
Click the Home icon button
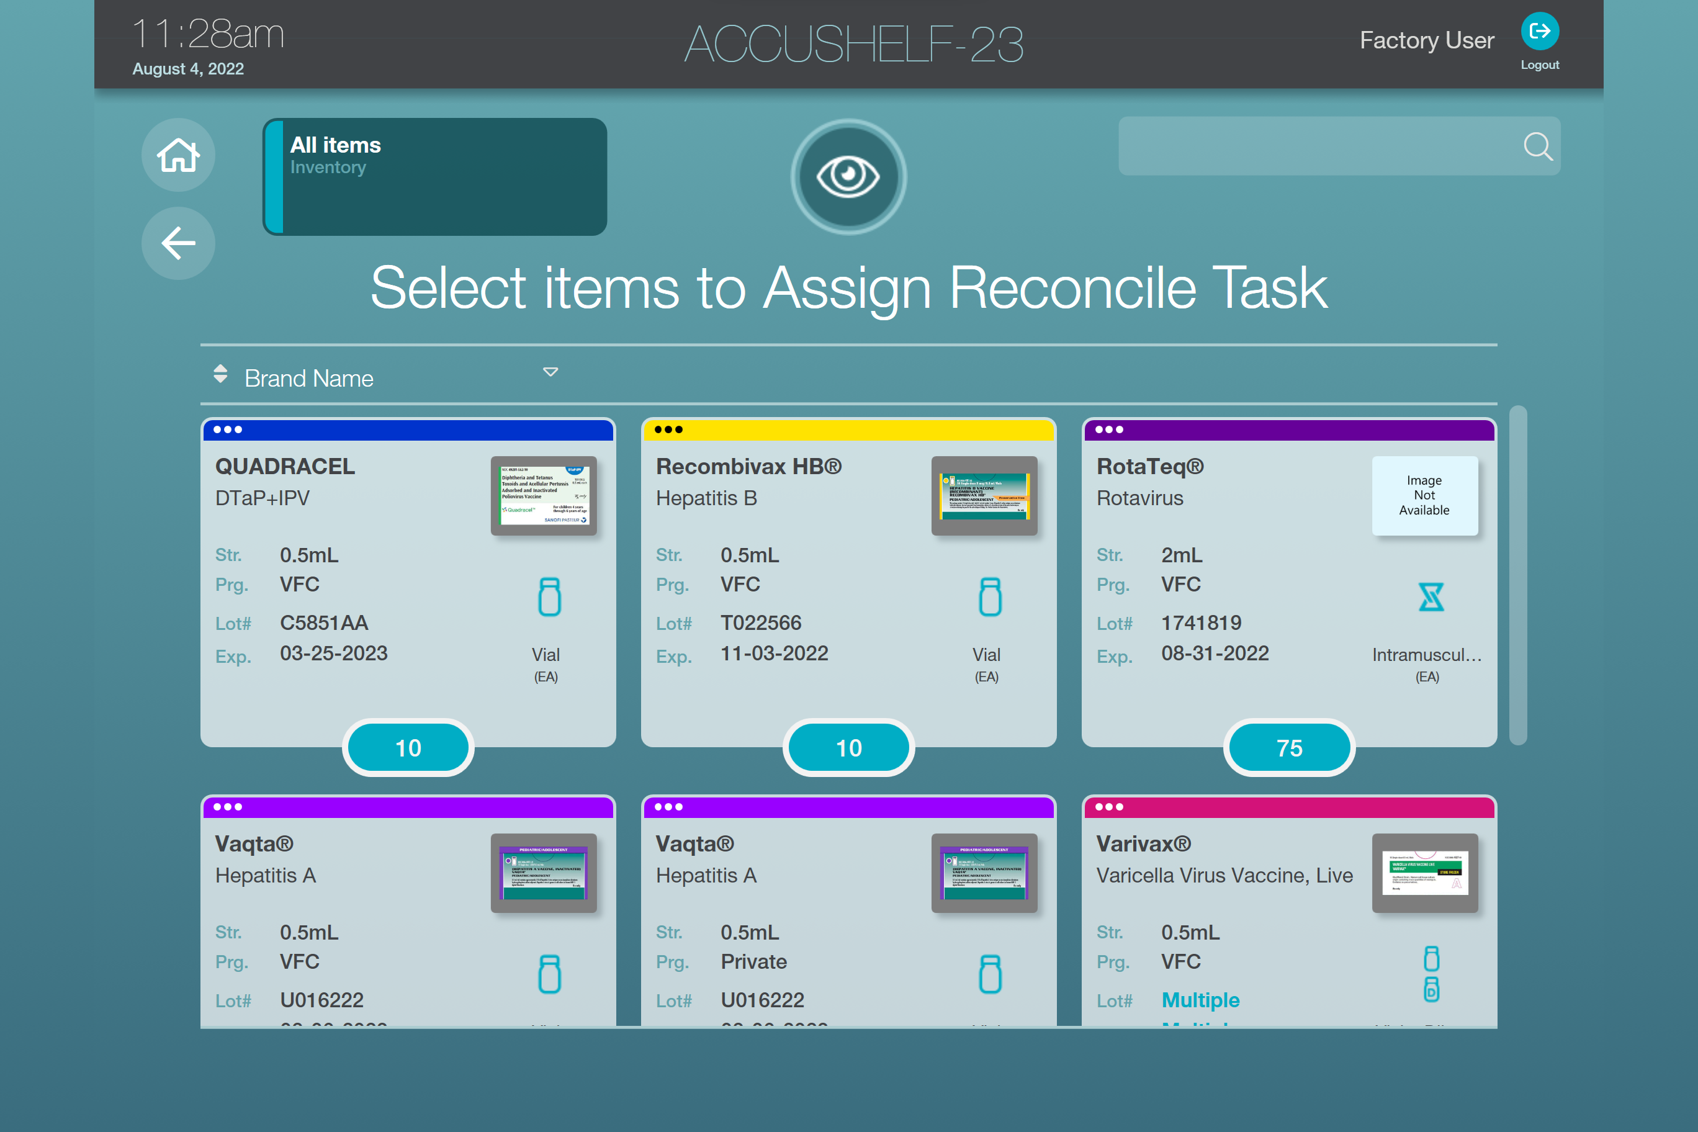(177, 155)
